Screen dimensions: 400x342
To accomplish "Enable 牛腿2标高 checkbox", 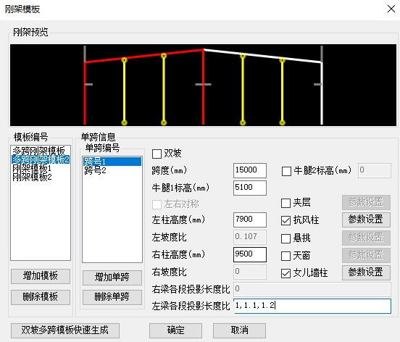I will 286,171.
